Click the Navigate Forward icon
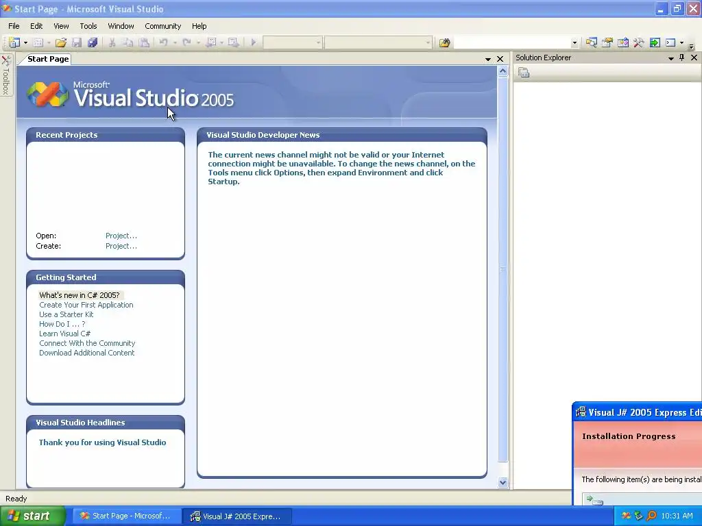Image resolution: width=702 pixels, height=526 pixels. pos(233,42)
